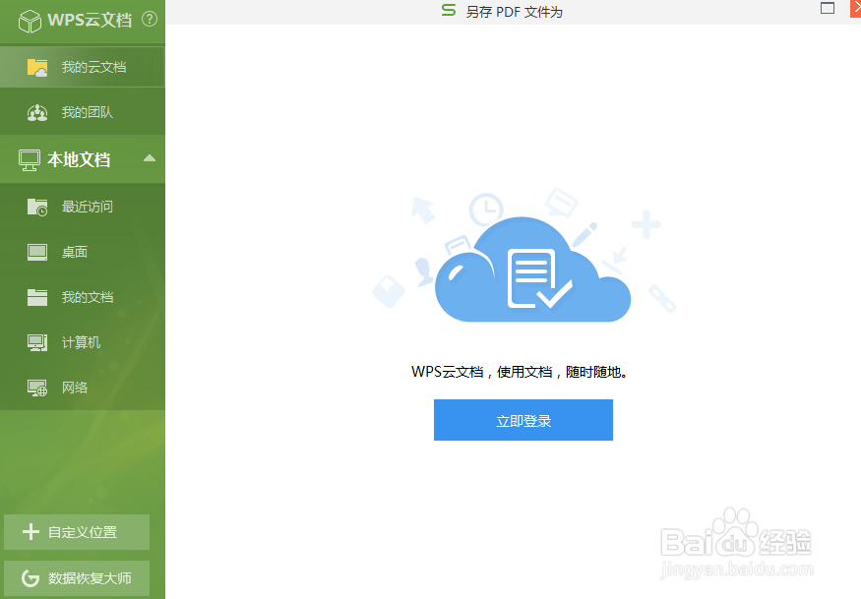
Task: Click the 自定义位置 button
Action: (x=77, y=532)
